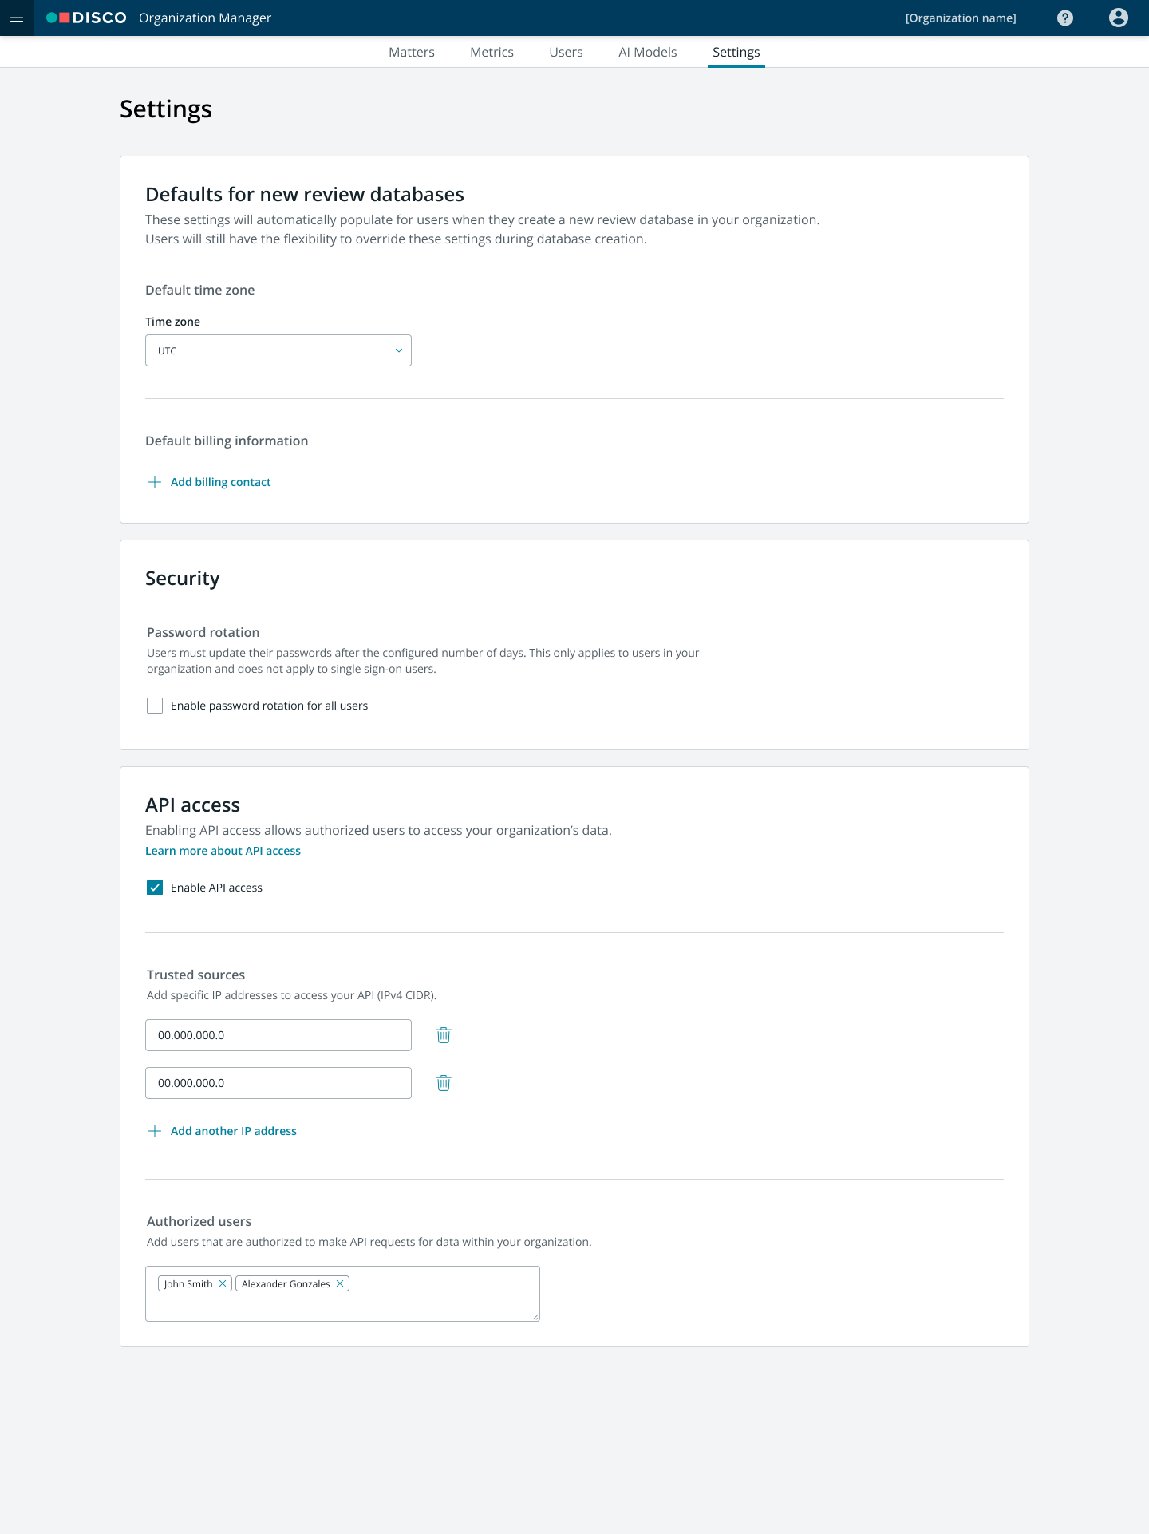The height and width of the screenshot is (1534, 1149).
Task: Delete the first trusted IP address
Action: 444,1035
